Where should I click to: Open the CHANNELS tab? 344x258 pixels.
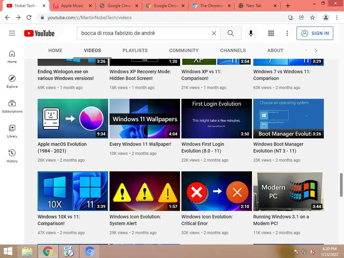[x=233, y=50]
